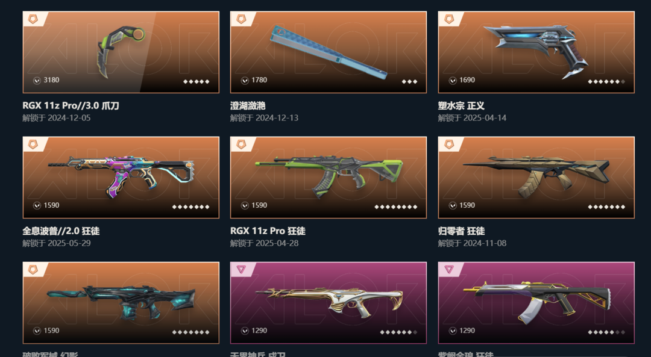Select the holographic 全息波普//2.0 狂徒 rifle

(121, 178)
